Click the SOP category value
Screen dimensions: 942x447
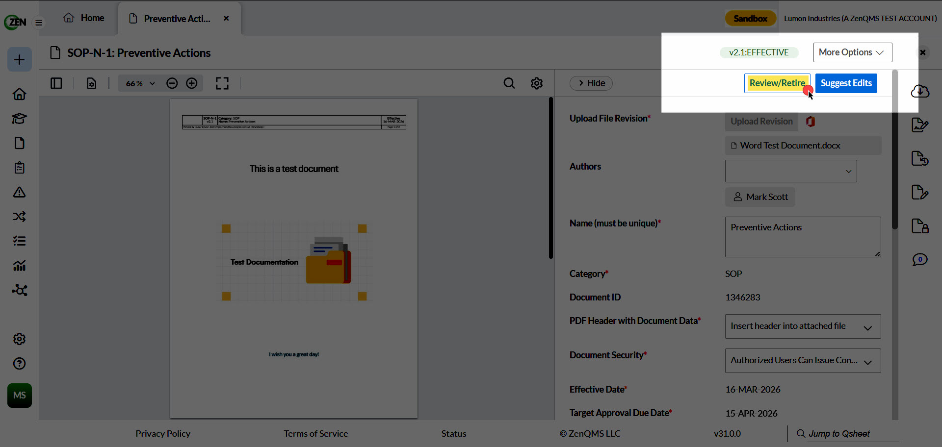(x=733, y=274)
